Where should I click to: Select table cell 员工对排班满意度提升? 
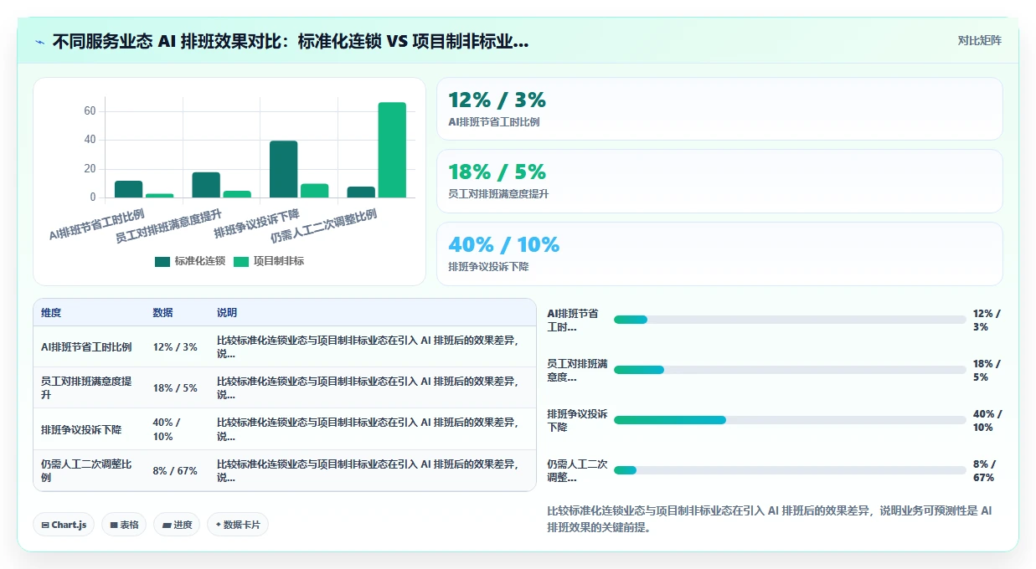[x=86, y=387]
